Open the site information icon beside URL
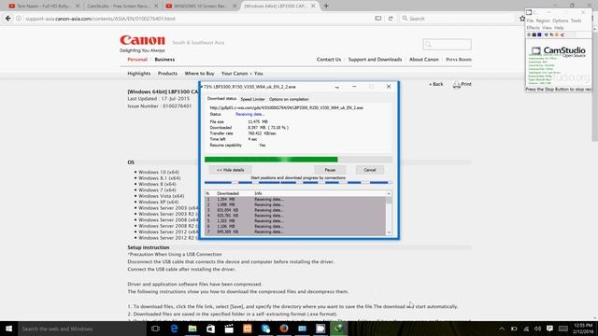 coord(19,19)
